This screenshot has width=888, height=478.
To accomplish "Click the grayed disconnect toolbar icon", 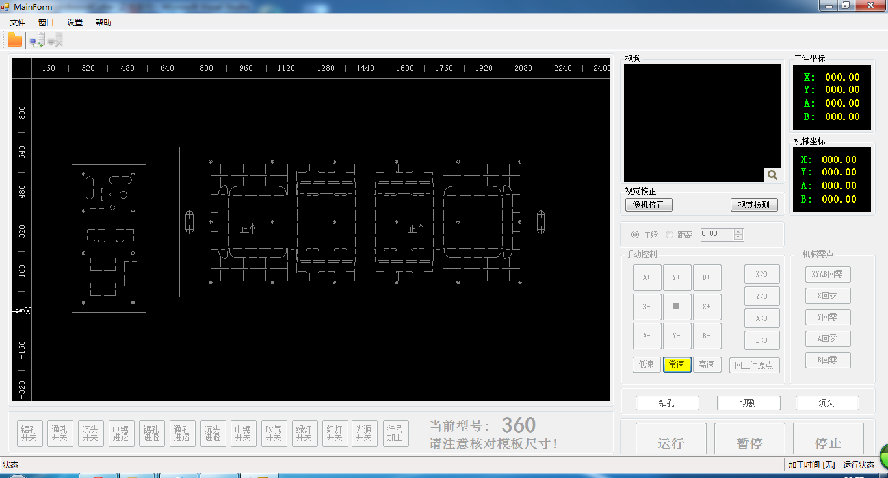I will click(55, 41).
